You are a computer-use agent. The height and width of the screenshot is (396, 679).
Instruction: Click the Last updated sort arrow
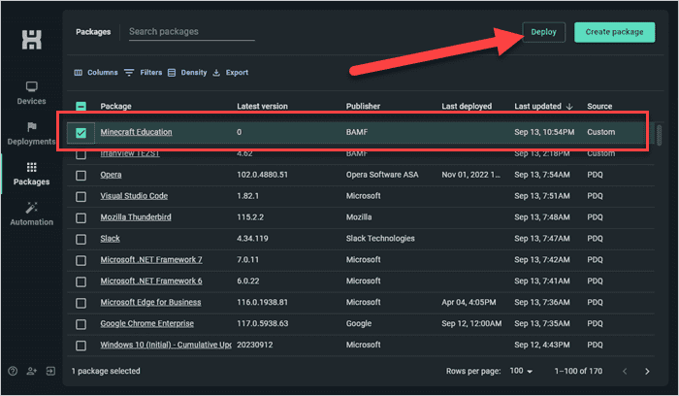(569, 106)
